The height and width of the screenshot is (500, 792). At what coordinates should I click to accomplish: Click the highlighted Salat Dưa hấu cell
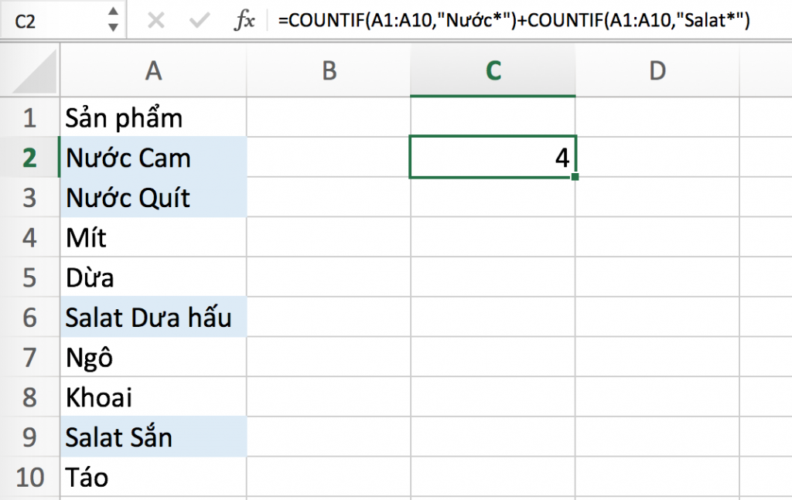tap(152, 318)
